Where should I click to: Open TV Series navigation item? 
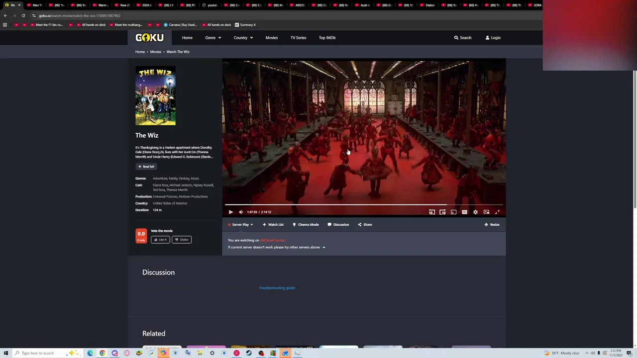[299, 37]
